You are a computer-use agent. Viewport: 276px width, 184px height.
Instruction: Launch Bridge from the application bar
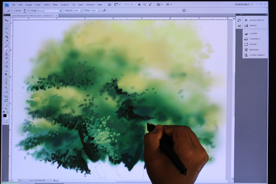click(109, 4)
